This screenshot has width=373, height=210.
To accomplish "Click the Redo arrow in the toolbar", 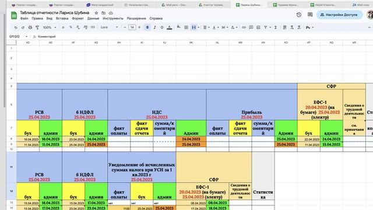I will 23,27.
